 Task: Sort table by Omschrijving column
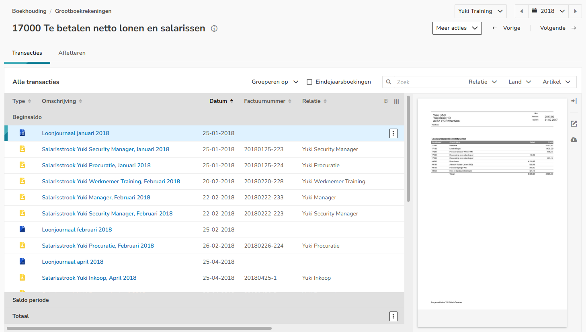click(x=62, y=101)
